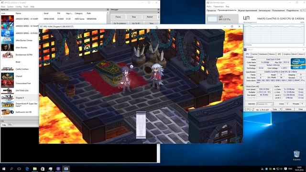Open the Tools menu in RPCS3

[26, 7]
